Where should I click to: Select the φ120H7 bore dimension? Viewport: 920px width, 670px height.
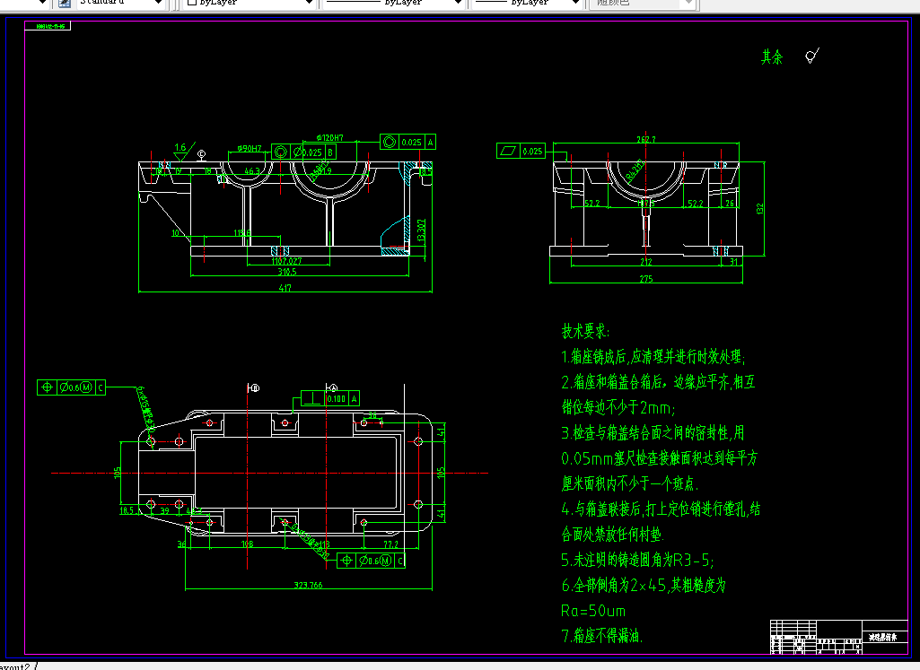coord(329,138)
